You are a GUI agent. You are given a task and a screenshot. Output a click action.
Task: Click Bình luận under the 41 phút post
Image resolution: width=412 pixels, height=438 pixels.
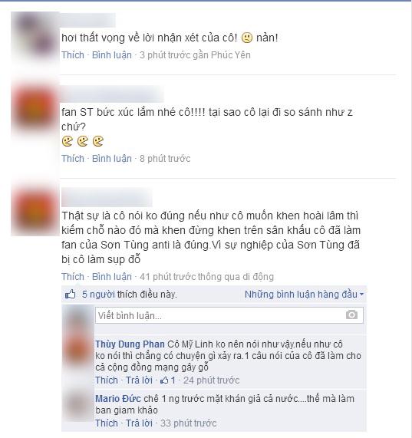coord(112,277)
